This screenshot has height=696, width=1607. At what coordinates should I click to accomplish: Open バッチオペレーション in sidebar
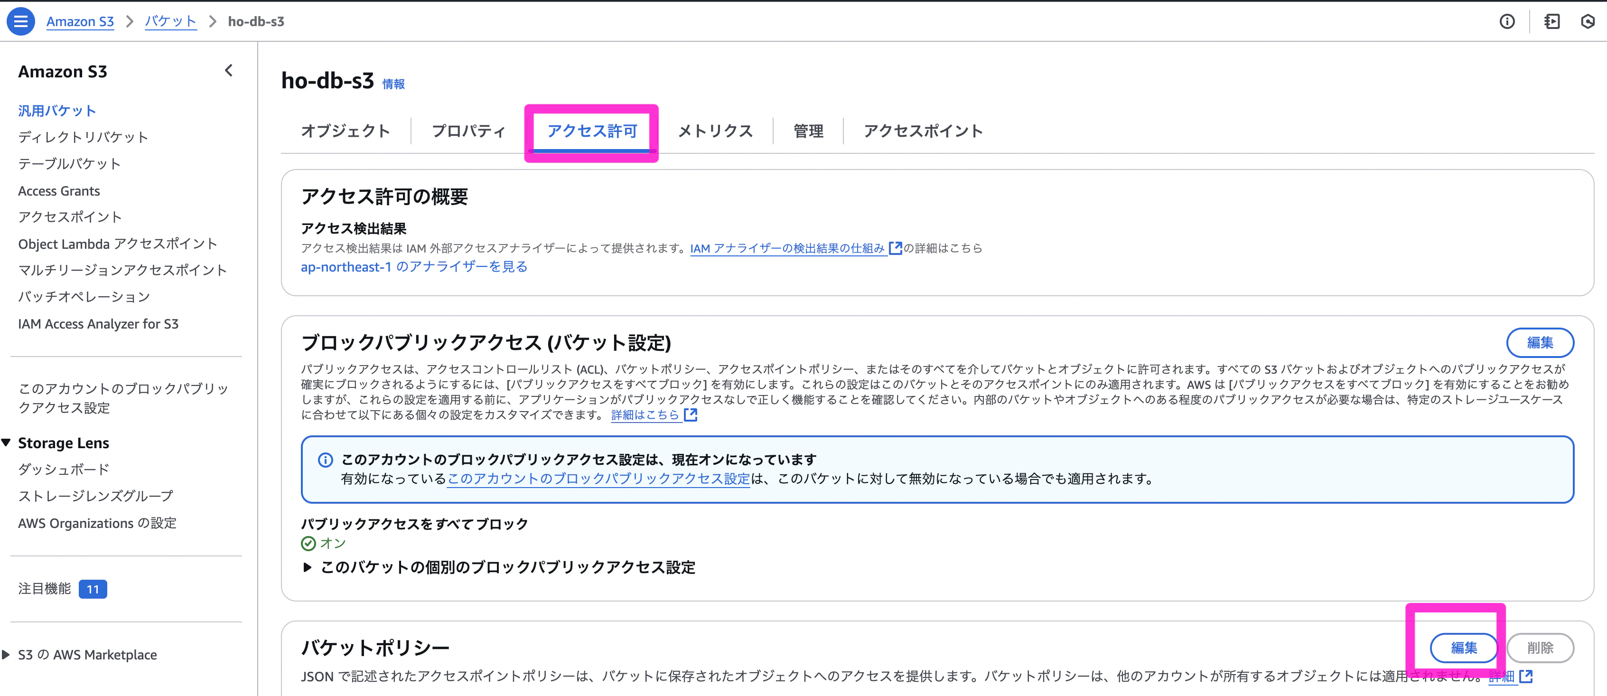coord(84,297)
